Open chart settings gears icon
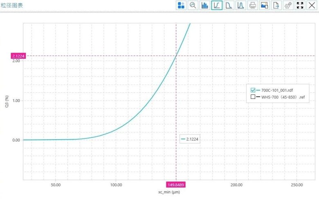Screen dimensions: 319x199 click(288, 5)
